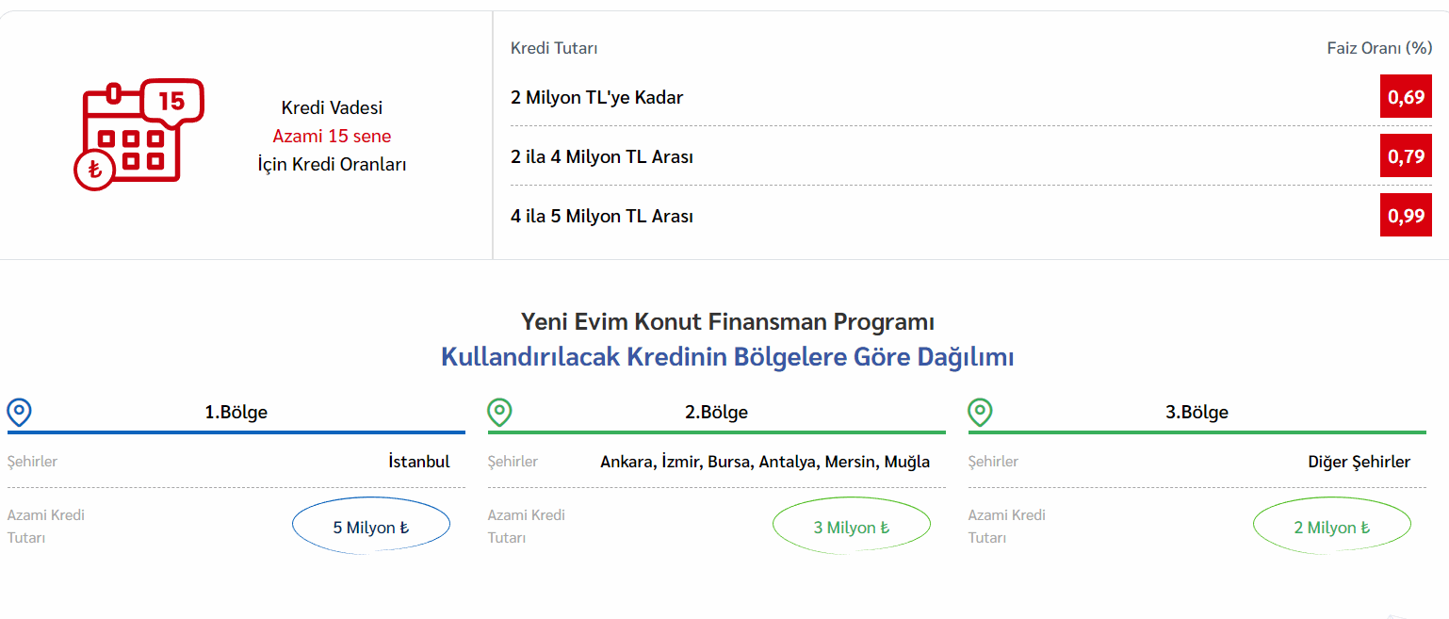Switch to the 3.Bölge region heading

[1197, 412]
